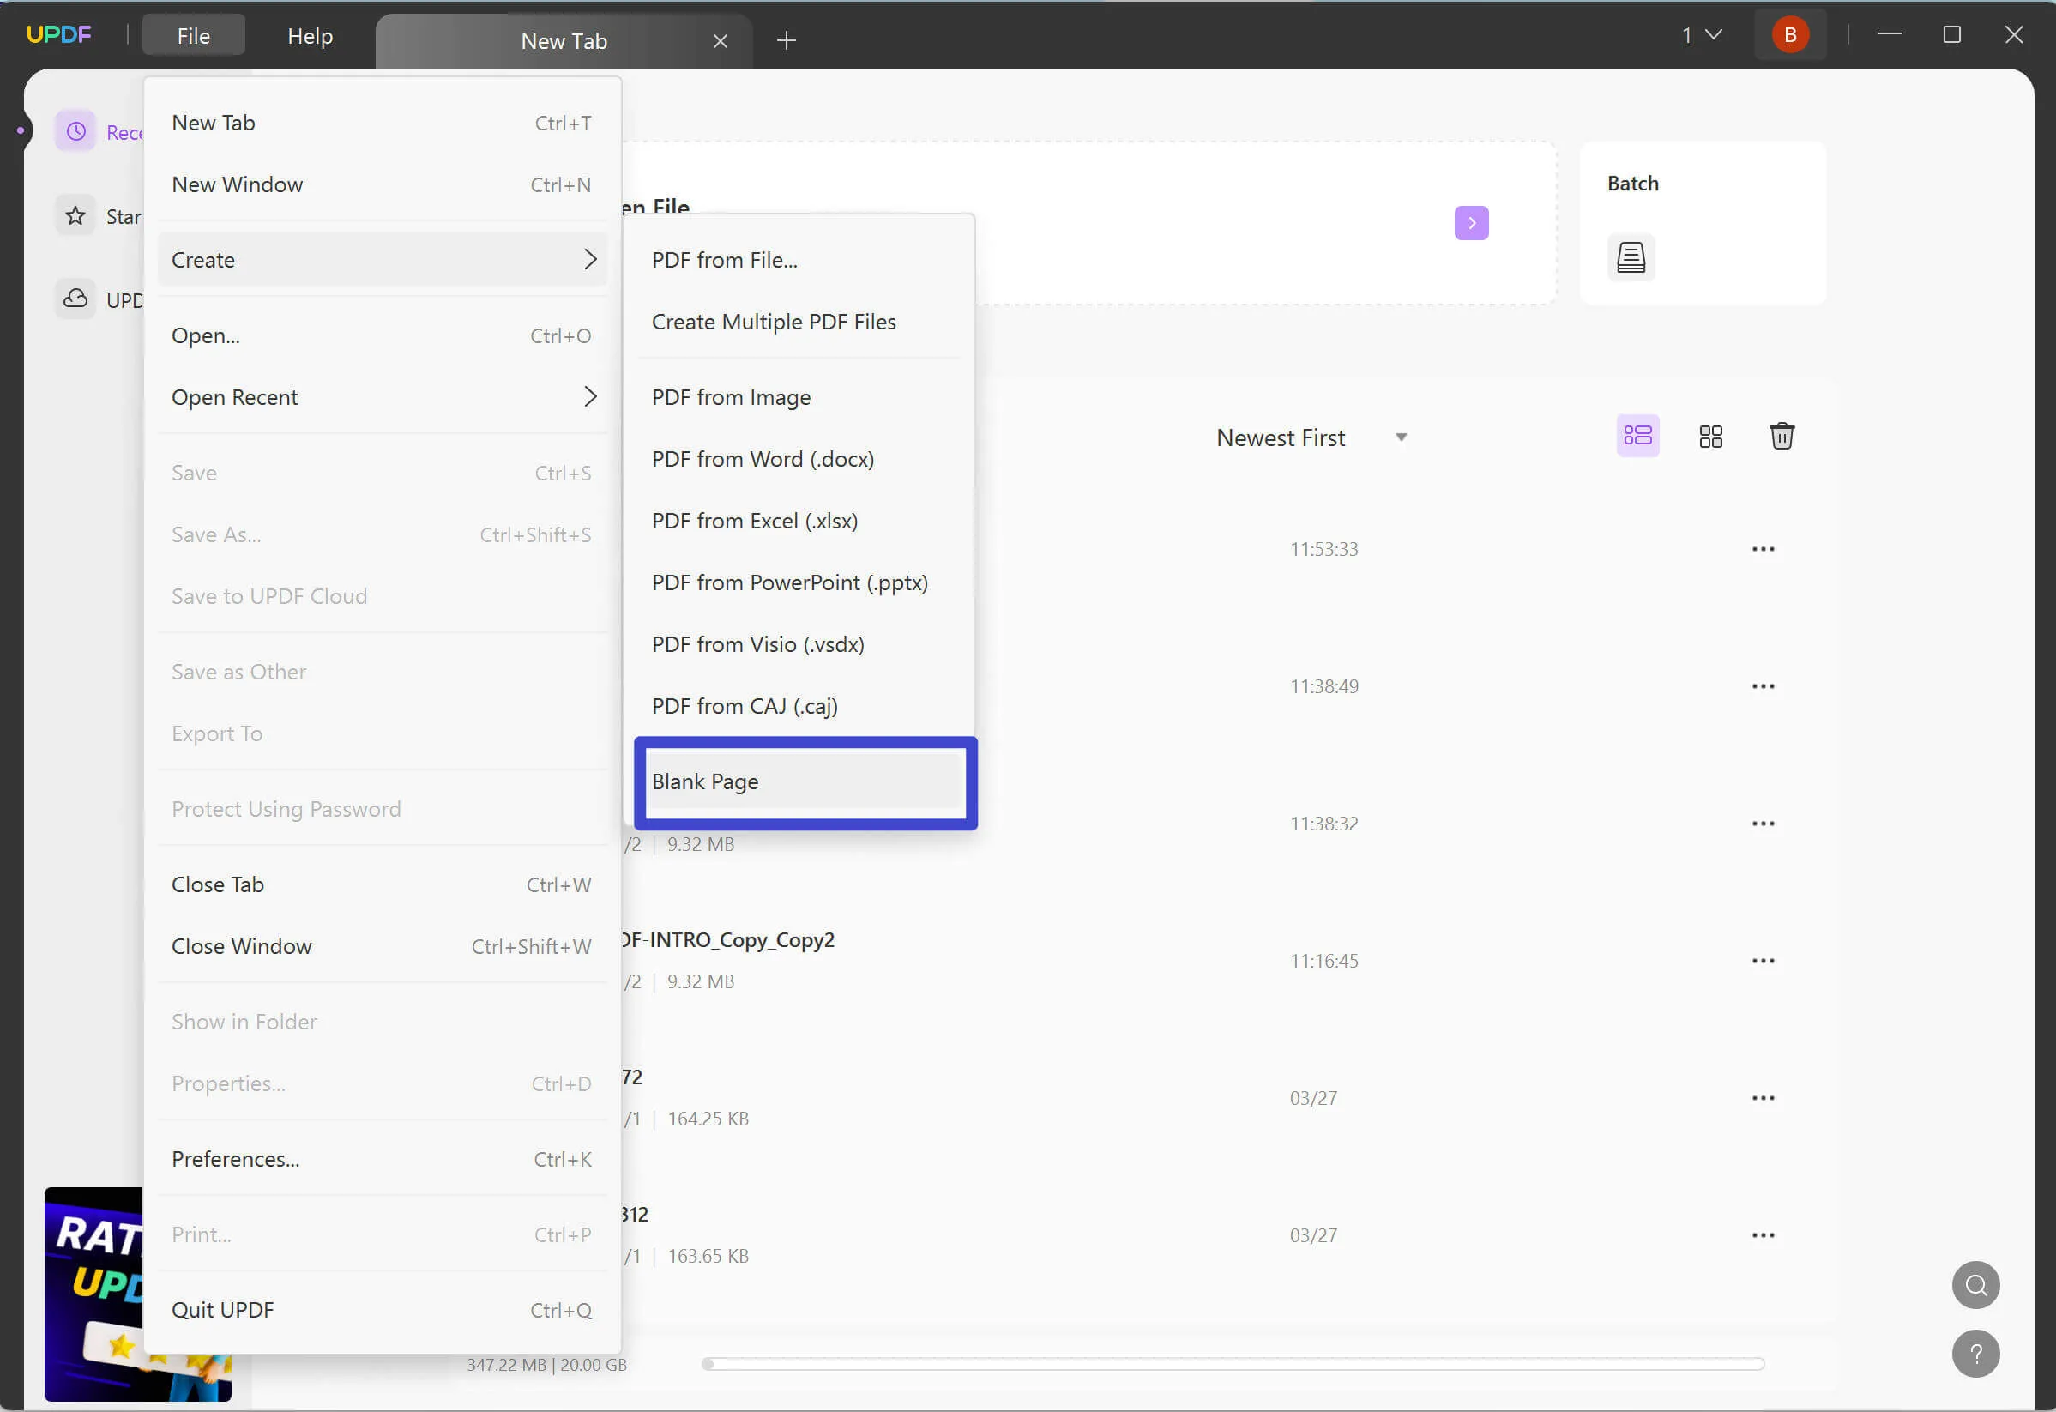Viewport: 2056px width, 1412px height.
Task: Click 'Create Multiple PDF Files' option
Action: (776, 322)
